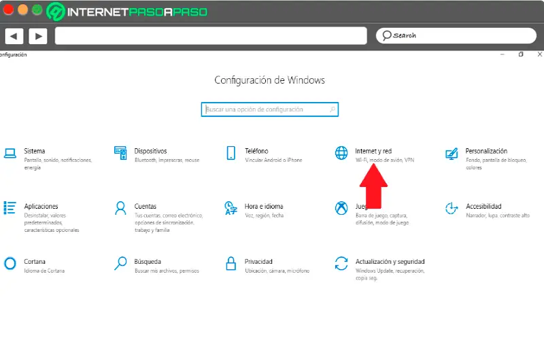The image size is (544, 340).
Task: Open the Cortana settings link
Action: tap(35, 261)
